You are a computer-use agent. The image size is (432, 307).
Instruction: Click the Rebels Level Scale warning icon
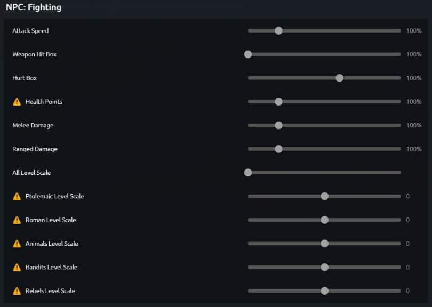coord(17,291)
